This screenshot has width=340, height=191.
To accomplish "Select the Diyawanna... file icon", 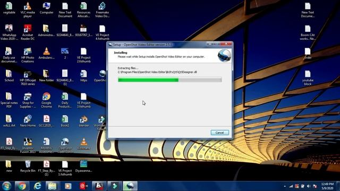I will click(x=84, y=166).
